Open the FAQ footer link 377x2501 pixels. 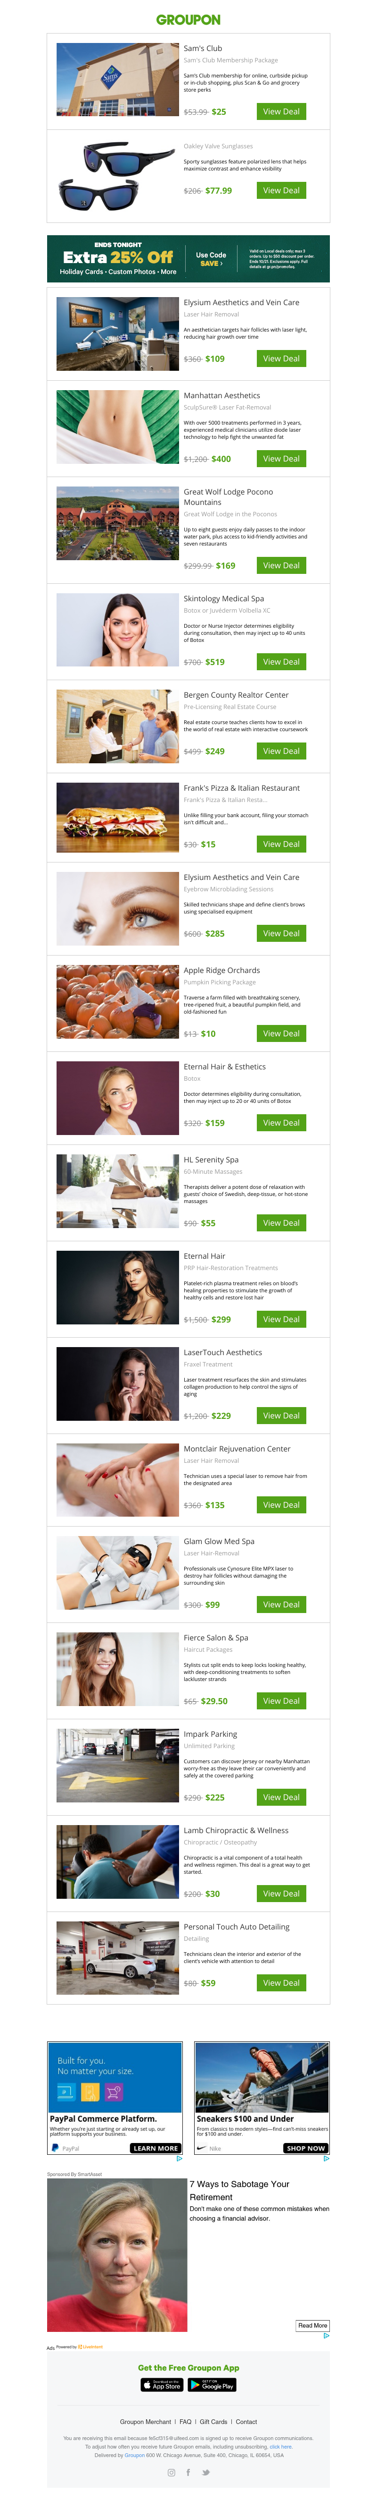pyautogui.click(x=185, y=2421)
